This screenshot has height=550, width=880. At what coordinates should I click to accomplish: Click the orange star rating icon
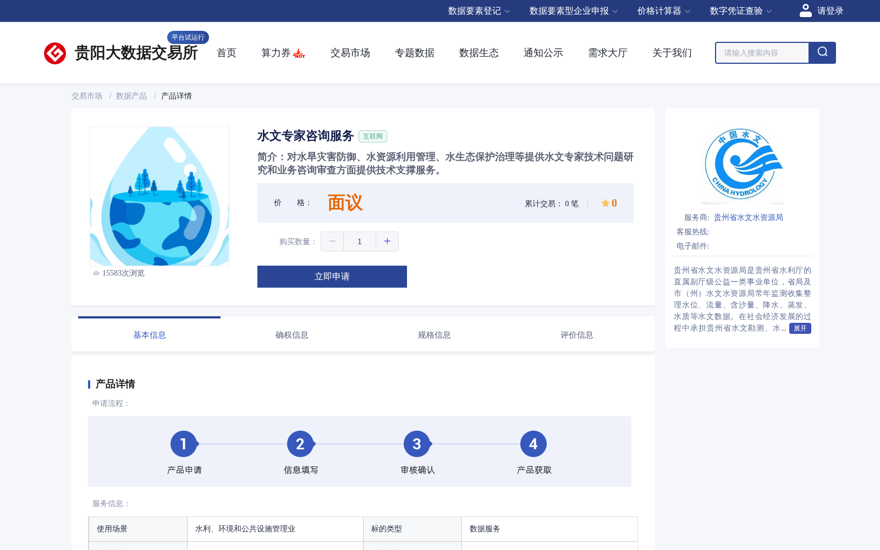coord(606,203)
